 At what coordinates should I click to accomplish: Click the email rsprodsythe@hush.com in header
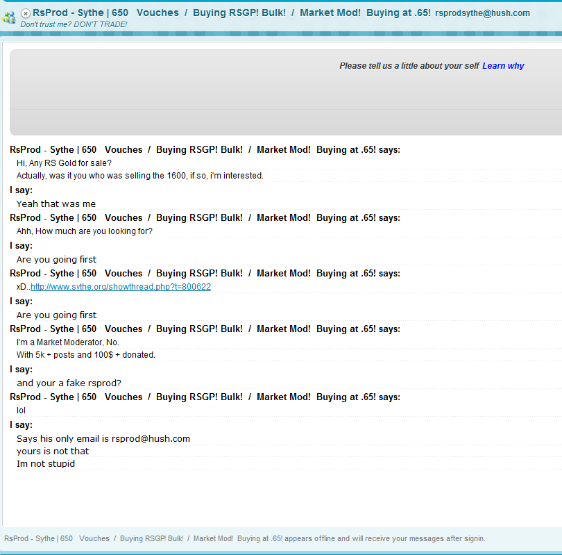pos(482,13)
